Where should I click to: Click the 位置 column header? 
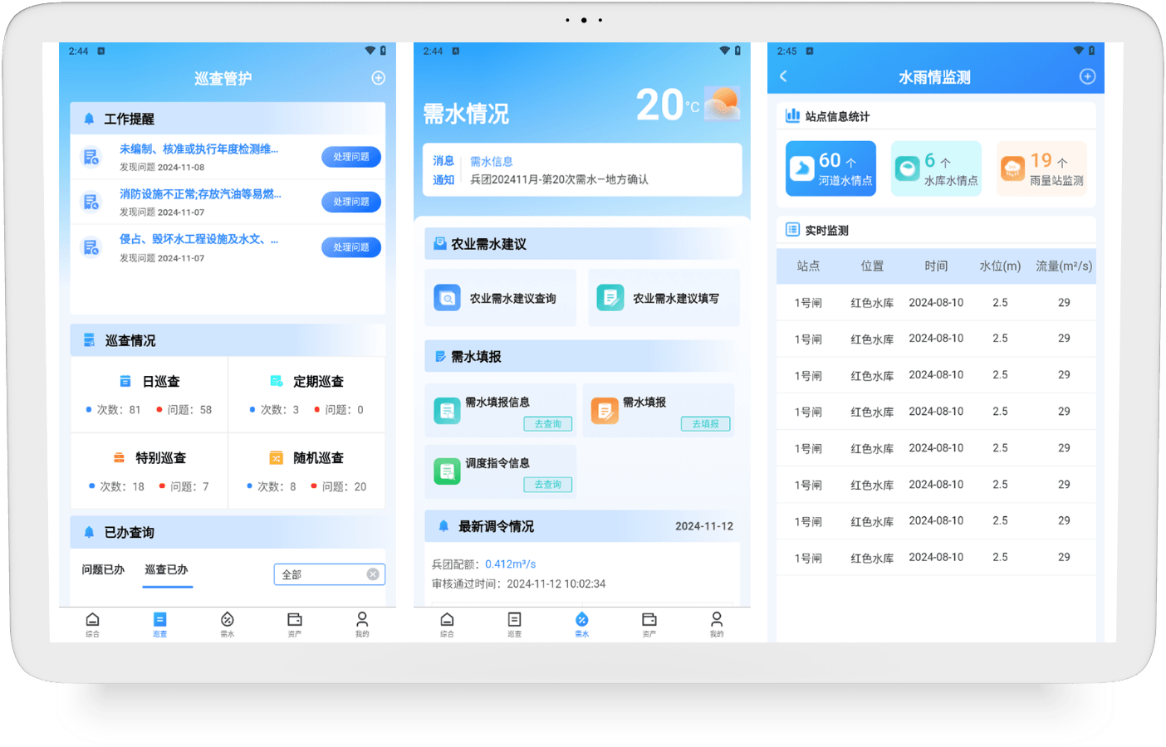(872, 266)
